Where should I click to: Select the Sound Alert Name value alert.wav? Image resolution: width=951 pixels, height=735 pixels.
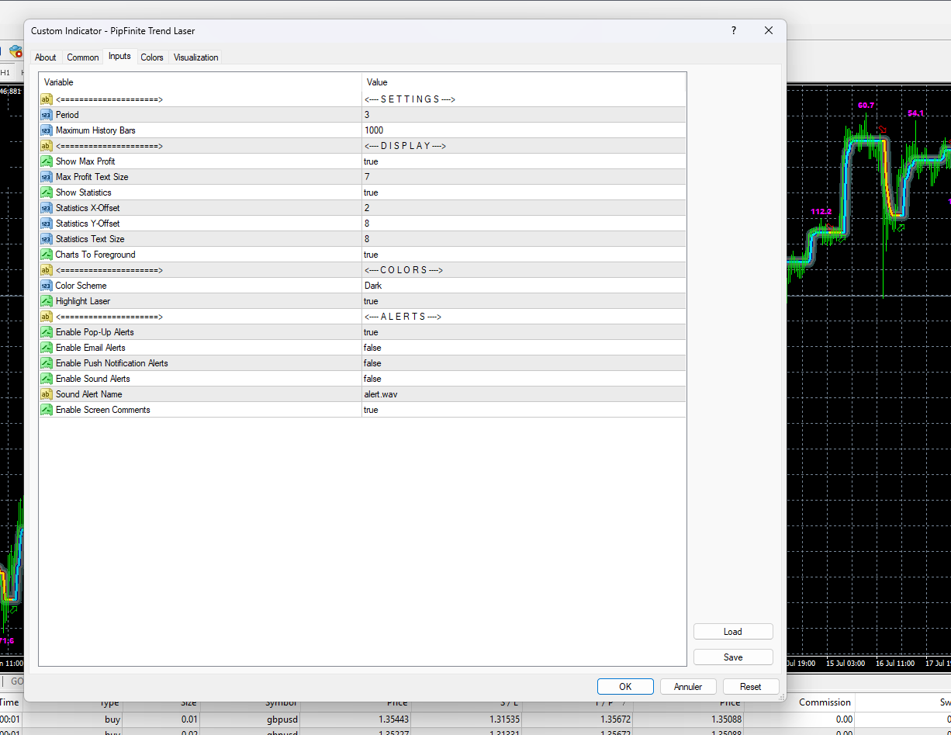pyautogui.click(x=524, y=394)
